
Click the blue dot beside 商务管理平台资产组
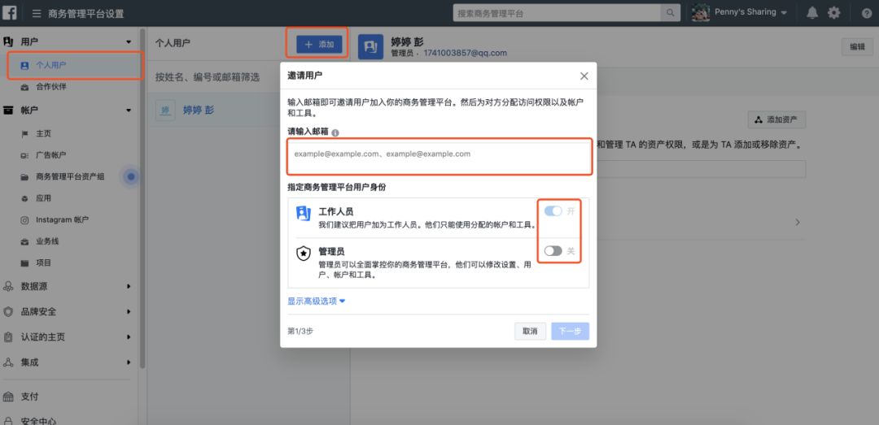pos(131,177)
